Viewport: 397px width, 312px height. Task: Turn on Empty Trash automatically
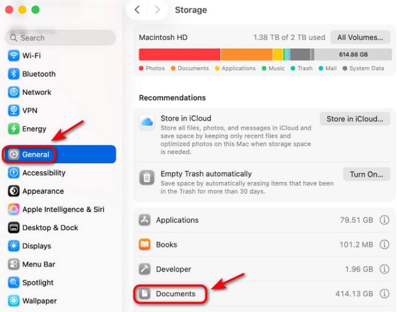366,175
